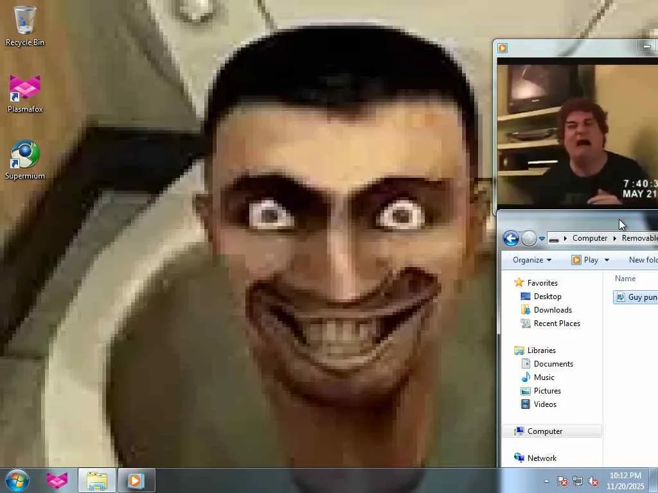The height and width of the screenshot is (493, 658).
Task: Click the Play button in Explorer toolbar
Action: point(585,260)
